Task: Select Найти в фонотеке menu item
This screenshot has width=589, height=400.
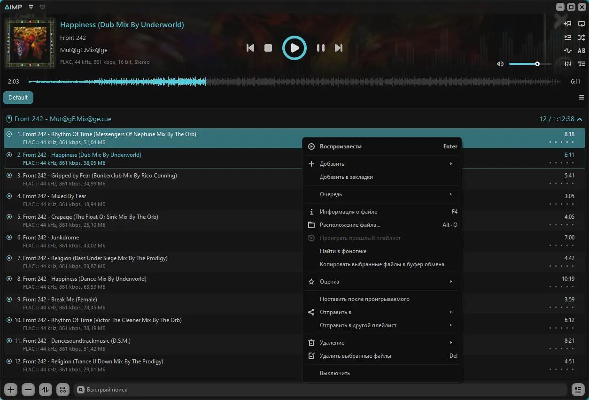Action: (382, 251)
